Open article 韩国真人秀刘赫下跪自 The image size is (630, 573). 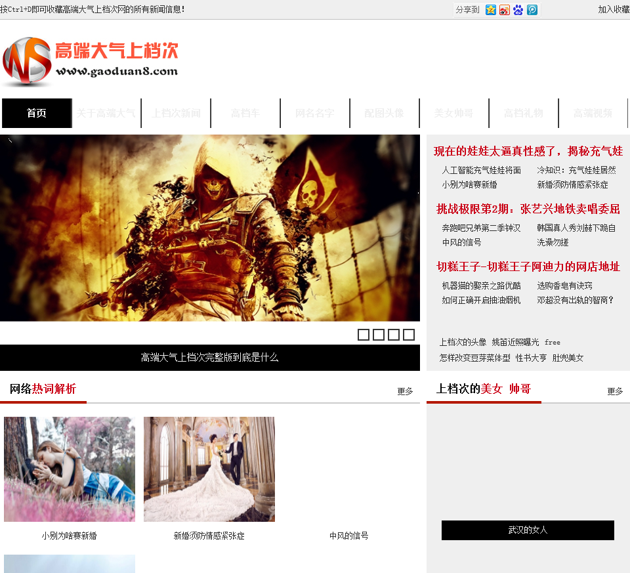tap(577, 228)
